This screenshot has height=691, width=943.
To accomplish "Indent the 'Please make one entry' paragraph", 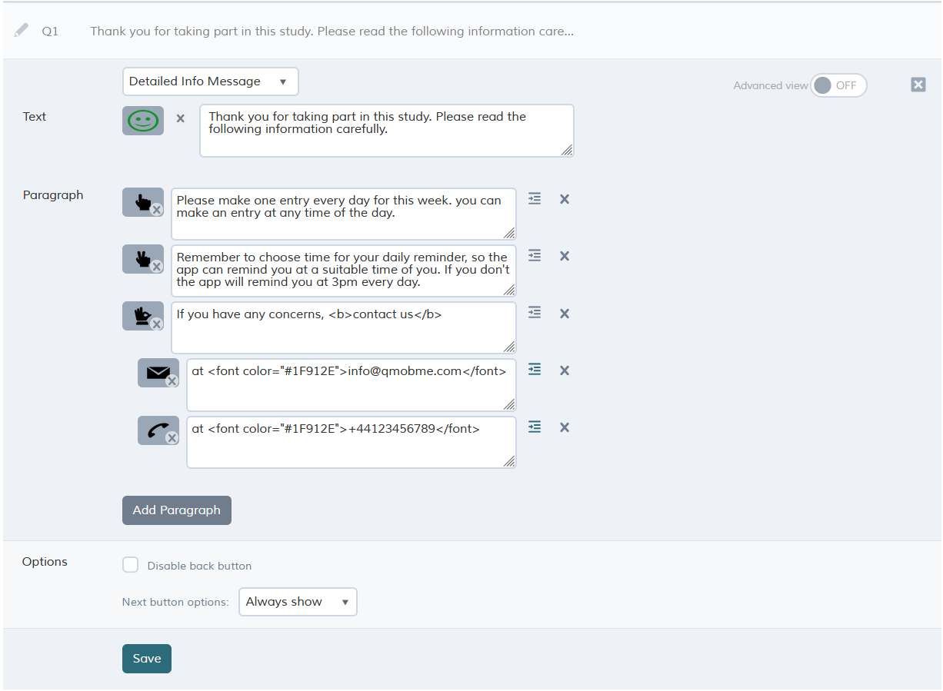I will point(535,198).
